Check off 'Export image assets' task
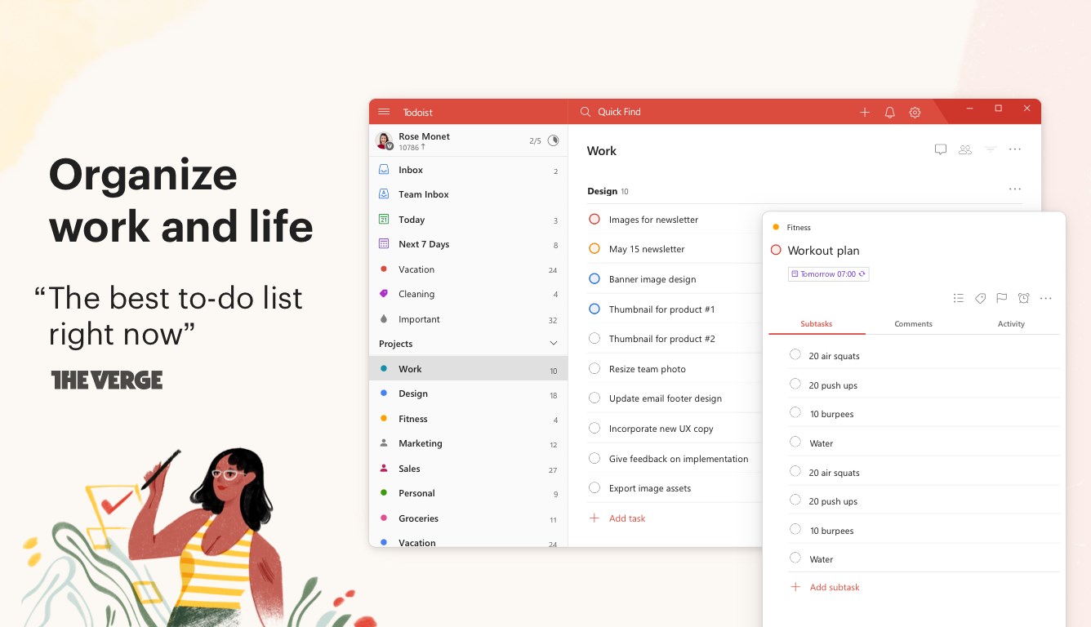 tap(594, 487)
